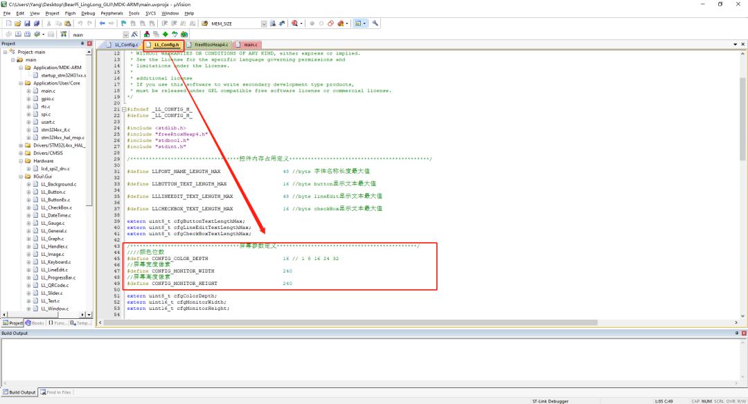Expand the gpio.c file node
The height and width of the screenshot is (404, 748).
pyautogui.click(x=28, y=99)
